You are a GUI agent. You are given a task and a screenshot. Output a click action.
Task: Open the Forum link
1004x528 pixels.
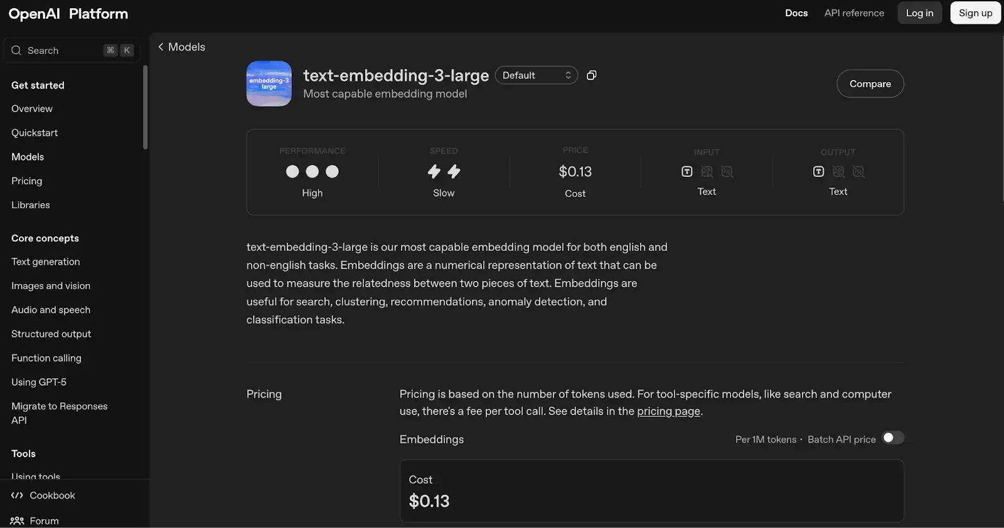(x=35, y=520)
